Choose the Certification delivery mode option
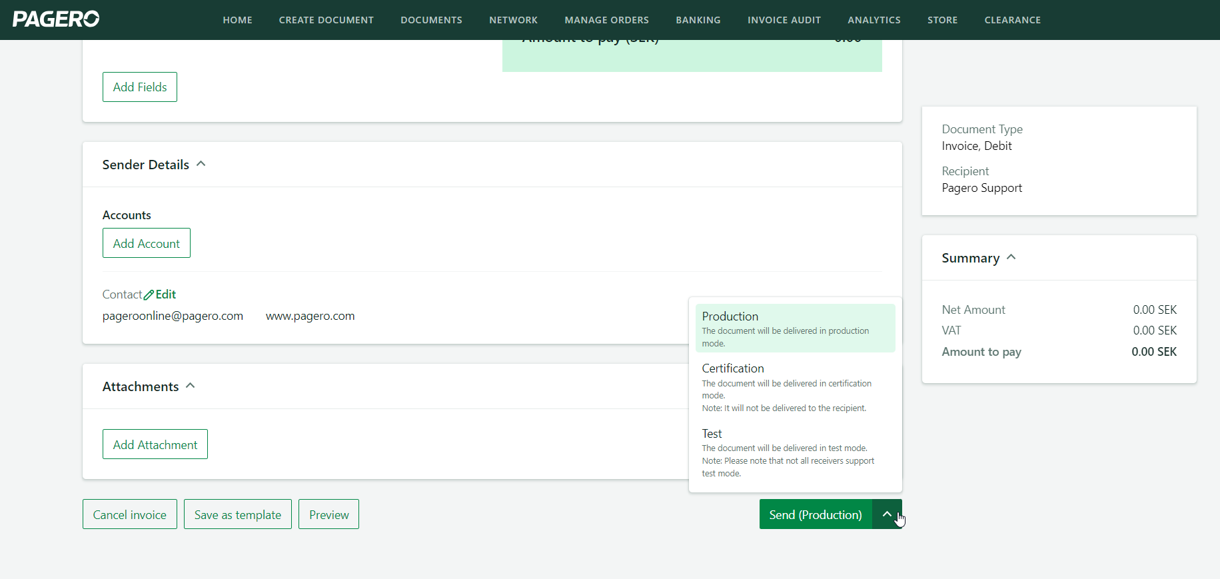This screenshot has height=579, width=1220. (795, 387)
